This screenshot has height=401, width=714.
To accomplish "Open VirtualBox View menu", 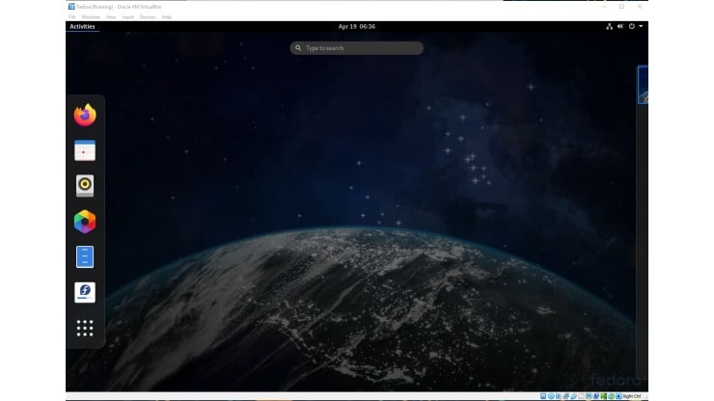I will [x=111, y=16].
